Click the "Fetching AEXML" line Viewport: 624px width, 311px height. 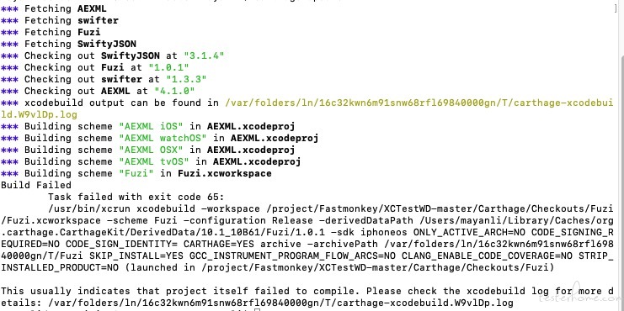pos(53,8)
